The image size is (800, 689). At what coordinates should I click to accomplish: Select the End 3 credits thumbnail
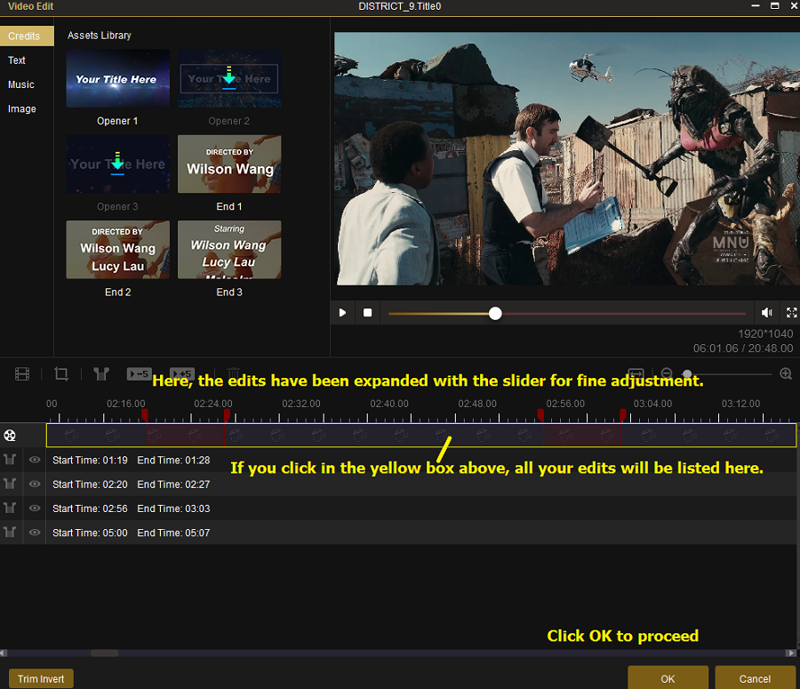pos(229,250)
